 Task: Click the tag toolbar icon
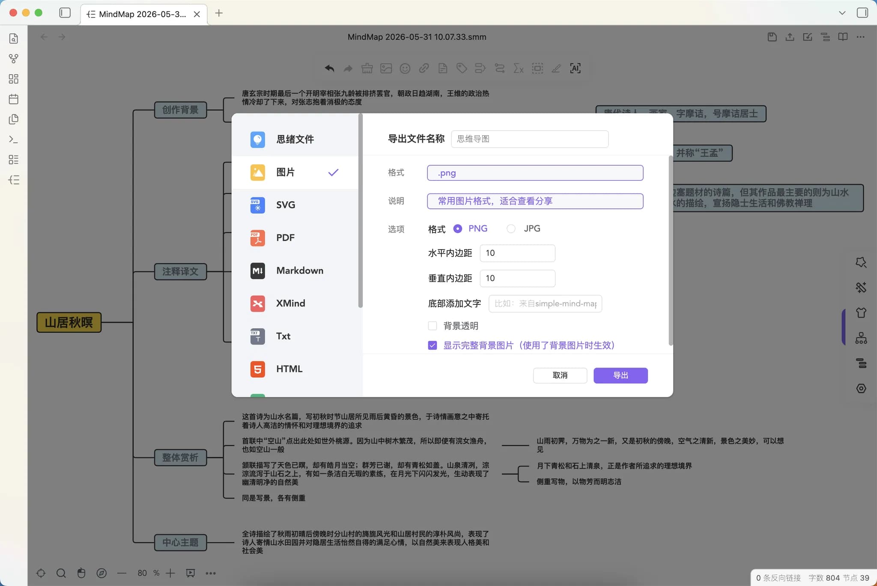462,68
